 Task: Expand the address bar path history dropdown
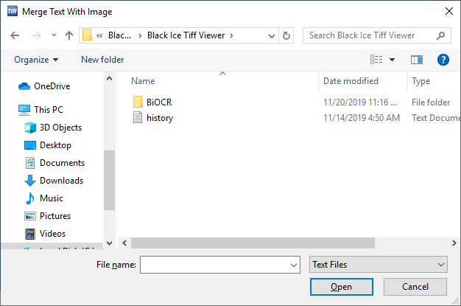(x=271, y=35)
